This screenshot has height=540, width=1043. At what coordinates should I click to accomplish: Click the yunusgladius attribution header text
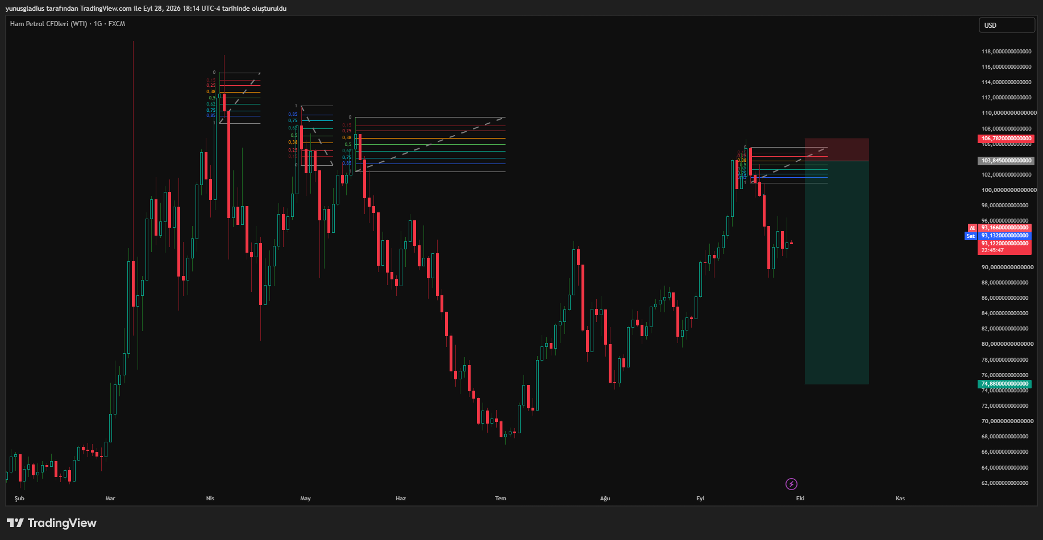pyautogui.click(x=146, y=9)
